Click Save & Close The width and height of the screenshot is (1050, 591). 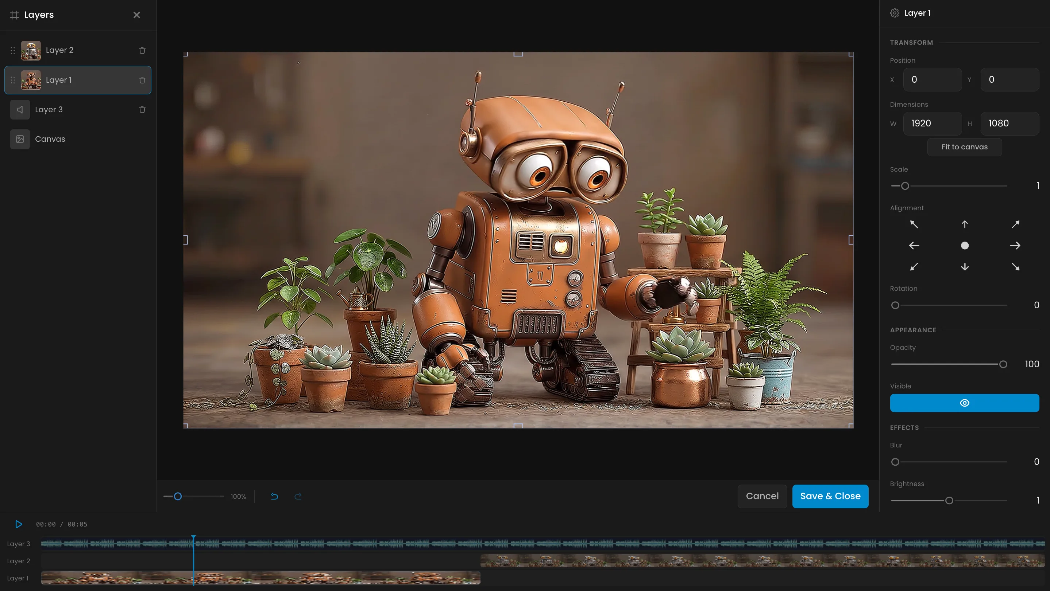(x=830, y=496)
